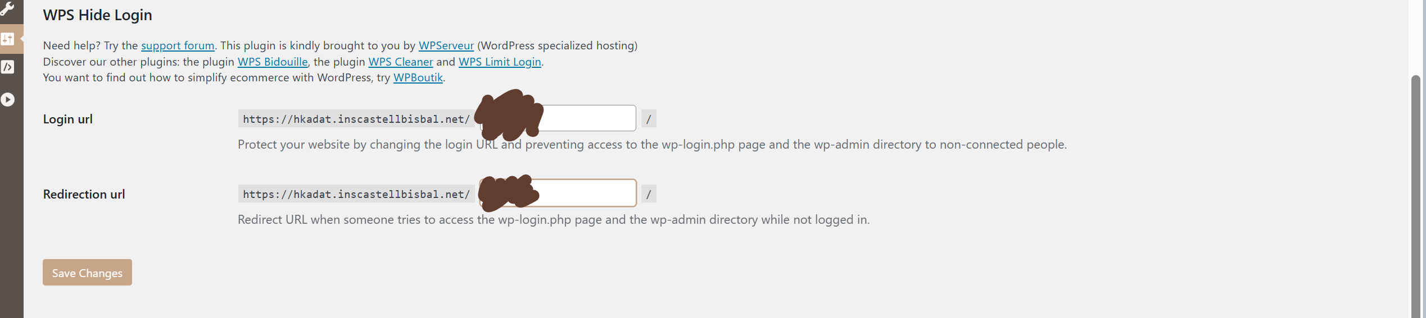Image resolution: width=1426 pixels, height=318 pixels.
Task: Open the WPS Cleaner plugin link
Action: 401,62
